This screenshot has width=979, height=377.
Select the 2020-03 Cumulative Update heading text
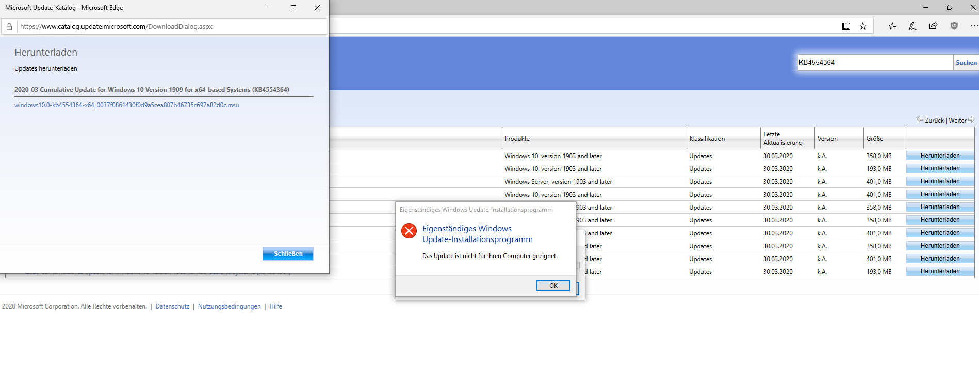(152, 90)
